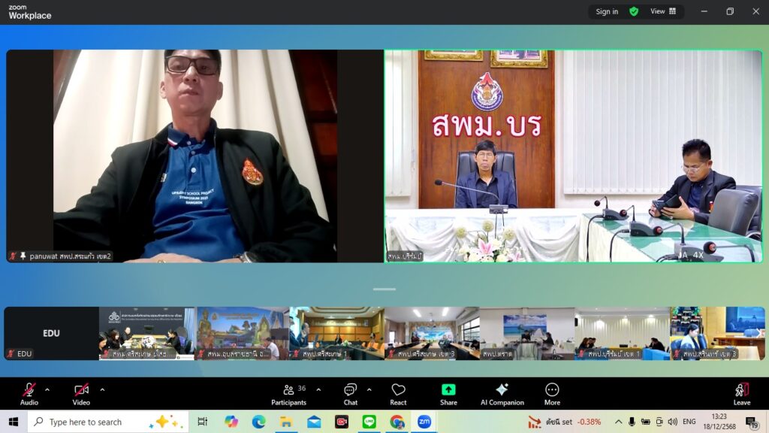
Task: Open the Chat panel
Action: (x=351, y=394)
